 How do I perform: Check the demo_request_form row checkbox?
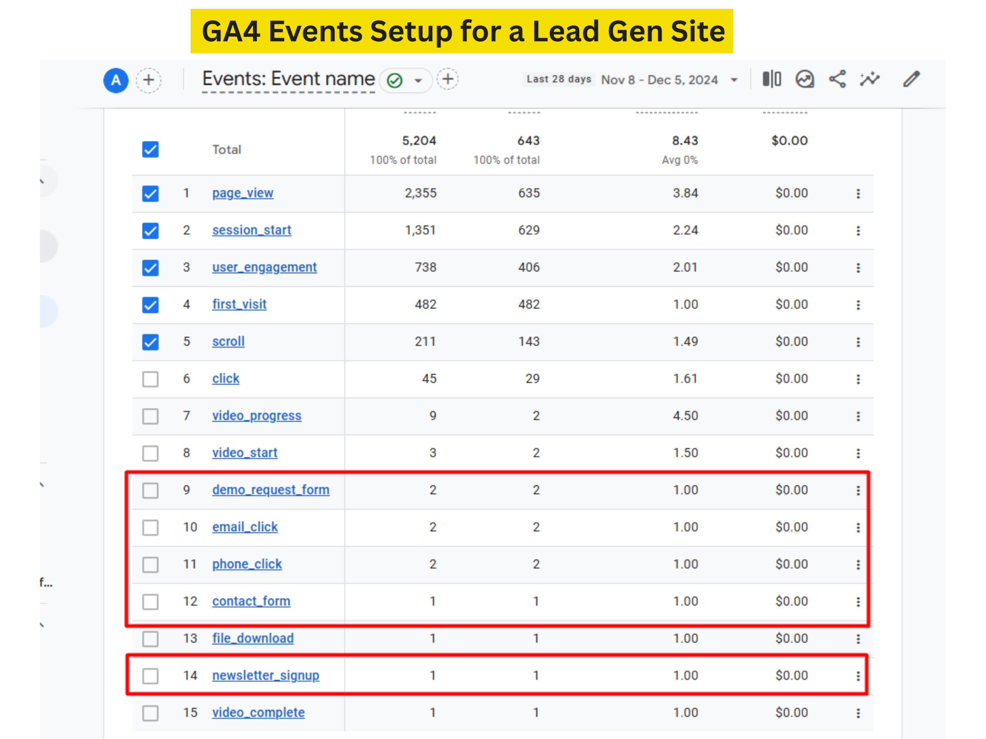tap(150, 490)
